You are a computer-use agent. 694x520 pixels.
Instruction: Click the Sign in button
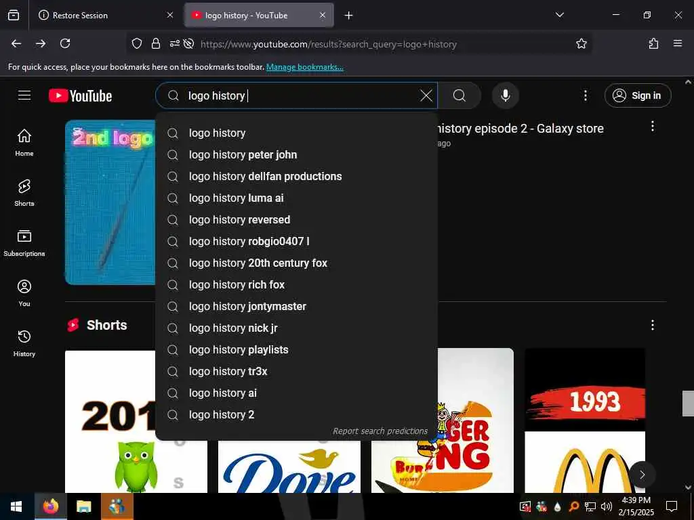(x=638, y=95)
